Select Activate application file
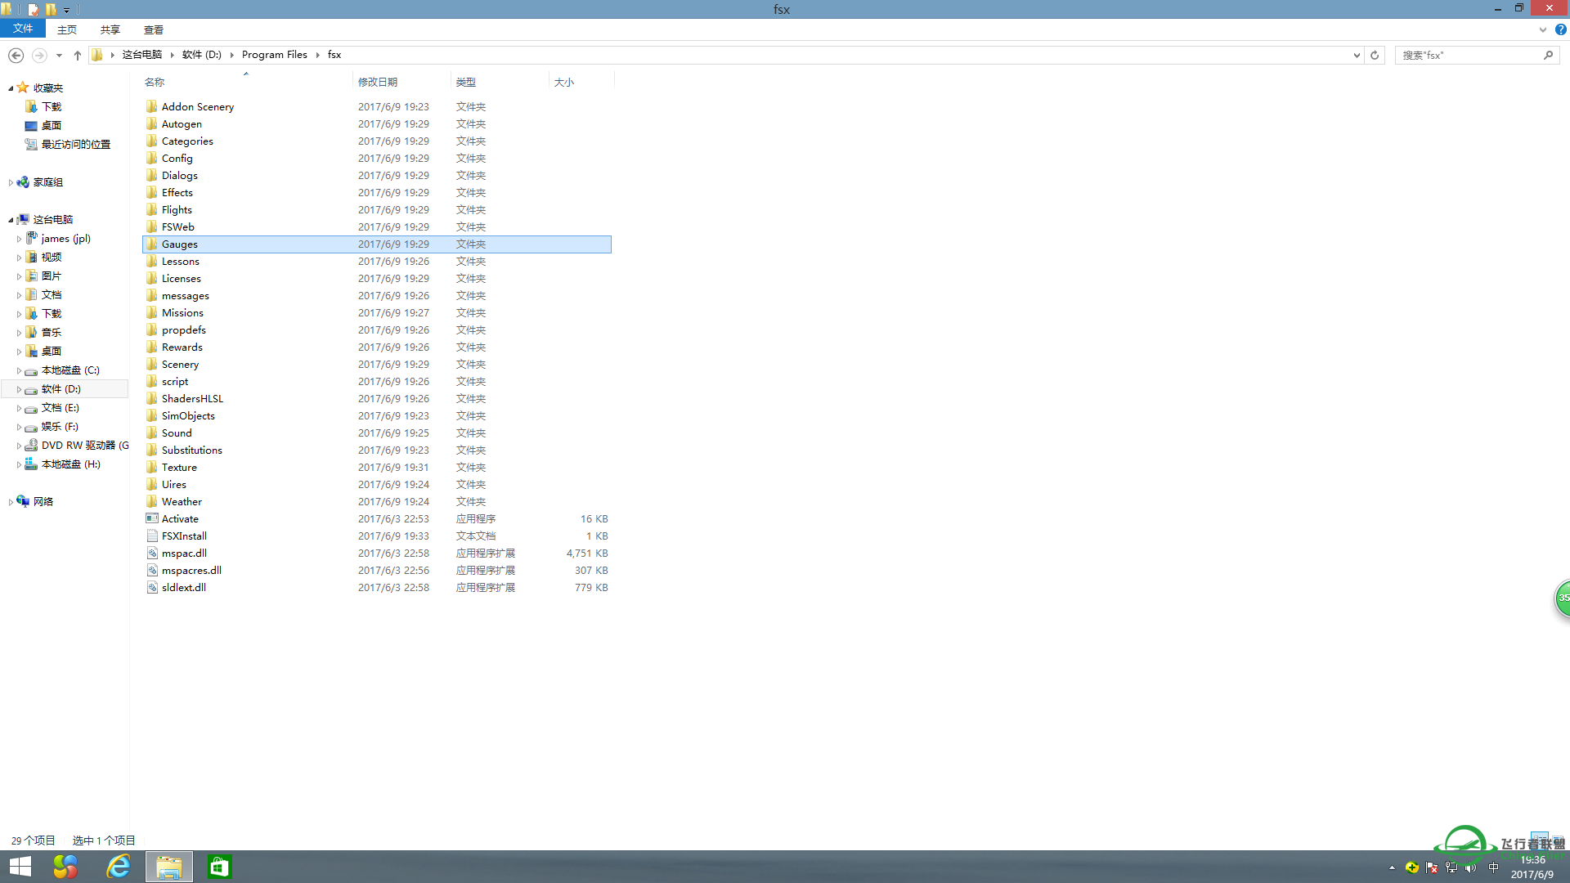Image resolution: width=1570 pixels, height=883 pixels. point(180,518)
